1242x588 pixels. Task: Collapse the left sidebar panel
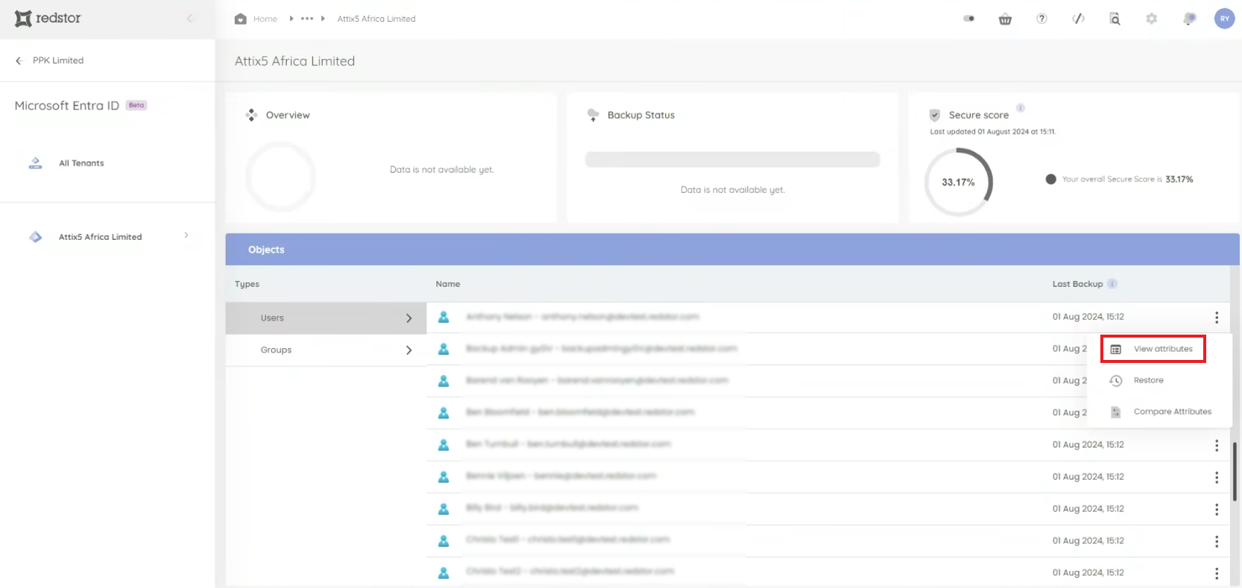(190, 19)
